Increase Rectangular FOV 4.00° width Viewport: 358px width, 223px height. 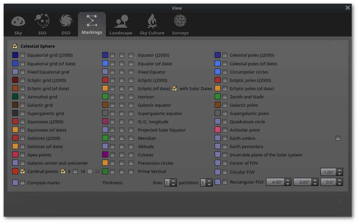pos(288,180)
